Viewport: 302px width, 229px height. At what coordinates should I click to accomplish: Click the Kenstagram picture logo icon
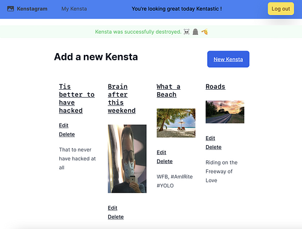click(10, 8)
